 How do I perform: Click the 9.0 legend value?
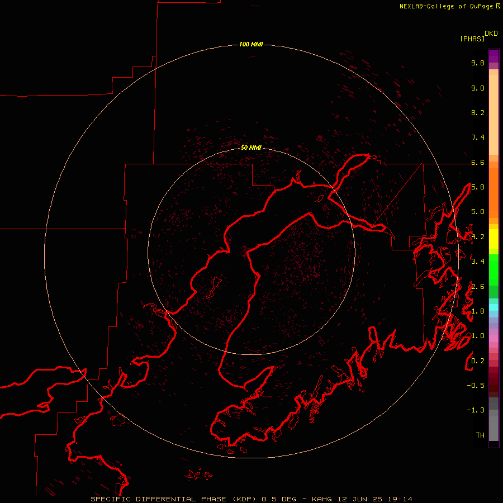coord(478,88)
